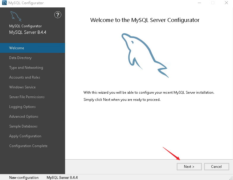Screen dimensions: 233x180
Task: Click the MySQL Configurator title bar icon
Action: tap(4, 3)
